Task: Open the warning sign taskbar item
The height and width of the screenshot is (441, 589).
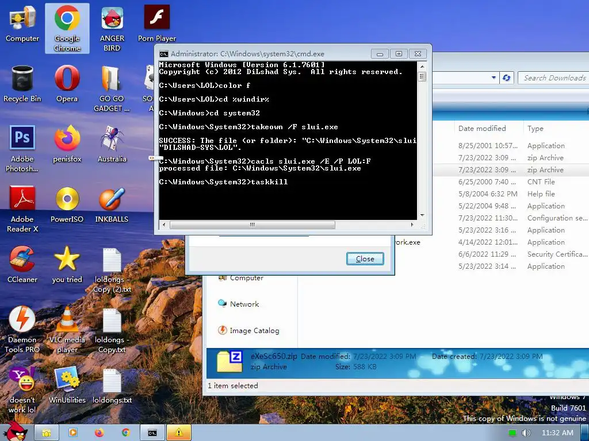Action: [179, 433]
